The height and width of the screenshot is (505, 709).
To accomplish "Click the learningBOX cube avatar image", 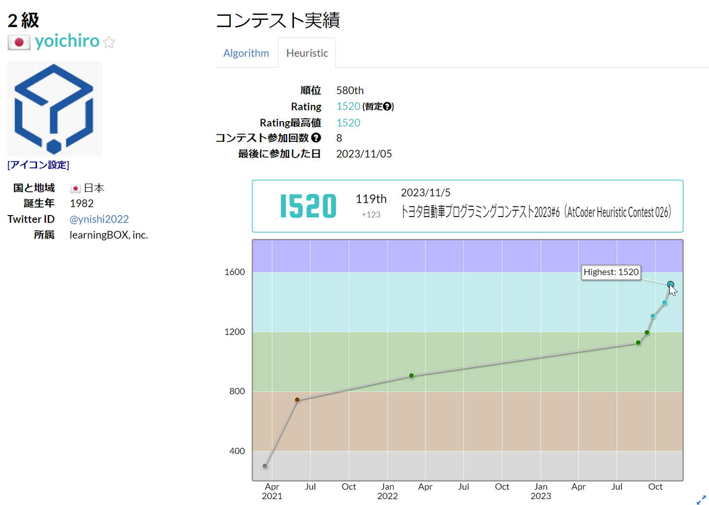I will 55,109.
